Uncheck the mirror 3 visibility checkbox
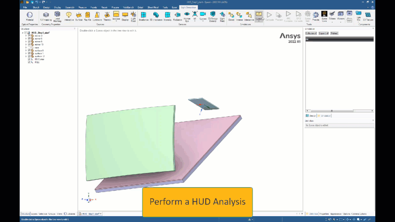The height and width of the screenshot is (222, 395). [x=29, y=36]
